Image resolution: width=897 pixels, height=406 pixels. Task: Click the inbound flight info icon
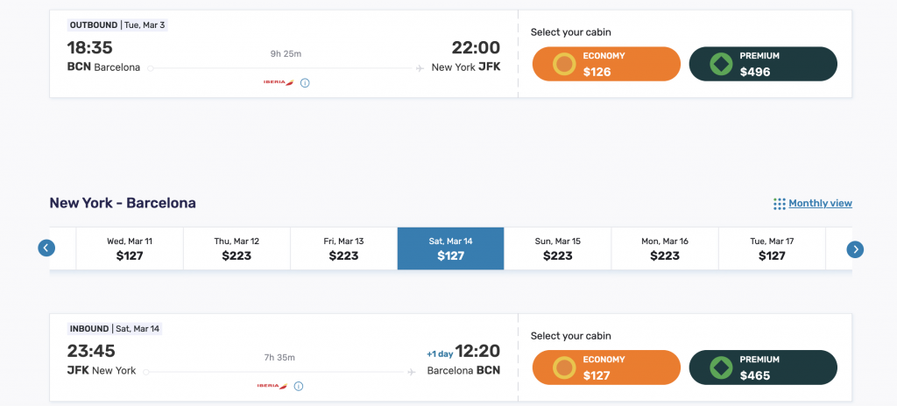pyautogui.click(x=299, y=387)
